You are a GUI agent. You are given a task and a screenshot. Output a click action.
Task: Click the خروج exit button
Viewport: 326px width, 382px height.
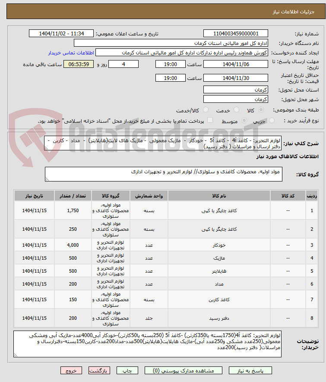71,371
